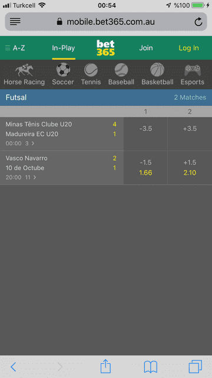Open the Safari bookmarks book icon

151,367
